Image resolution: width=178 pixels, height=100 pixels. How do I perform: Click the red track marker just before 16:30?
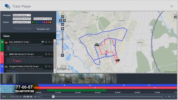[x=95, y=88]
